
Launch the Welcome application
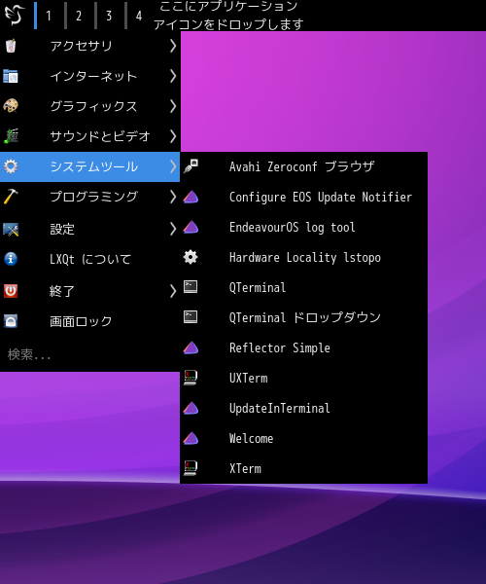pyautogui.click(x=304, y=438)
